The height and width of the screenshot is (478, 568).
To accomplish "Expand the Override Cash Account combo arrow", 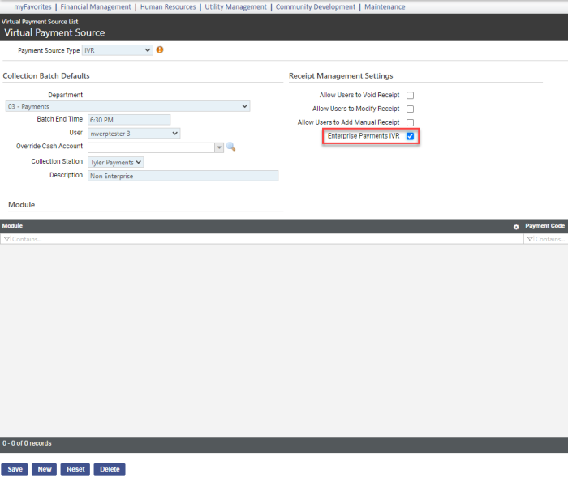I will [x=219, y=147].
